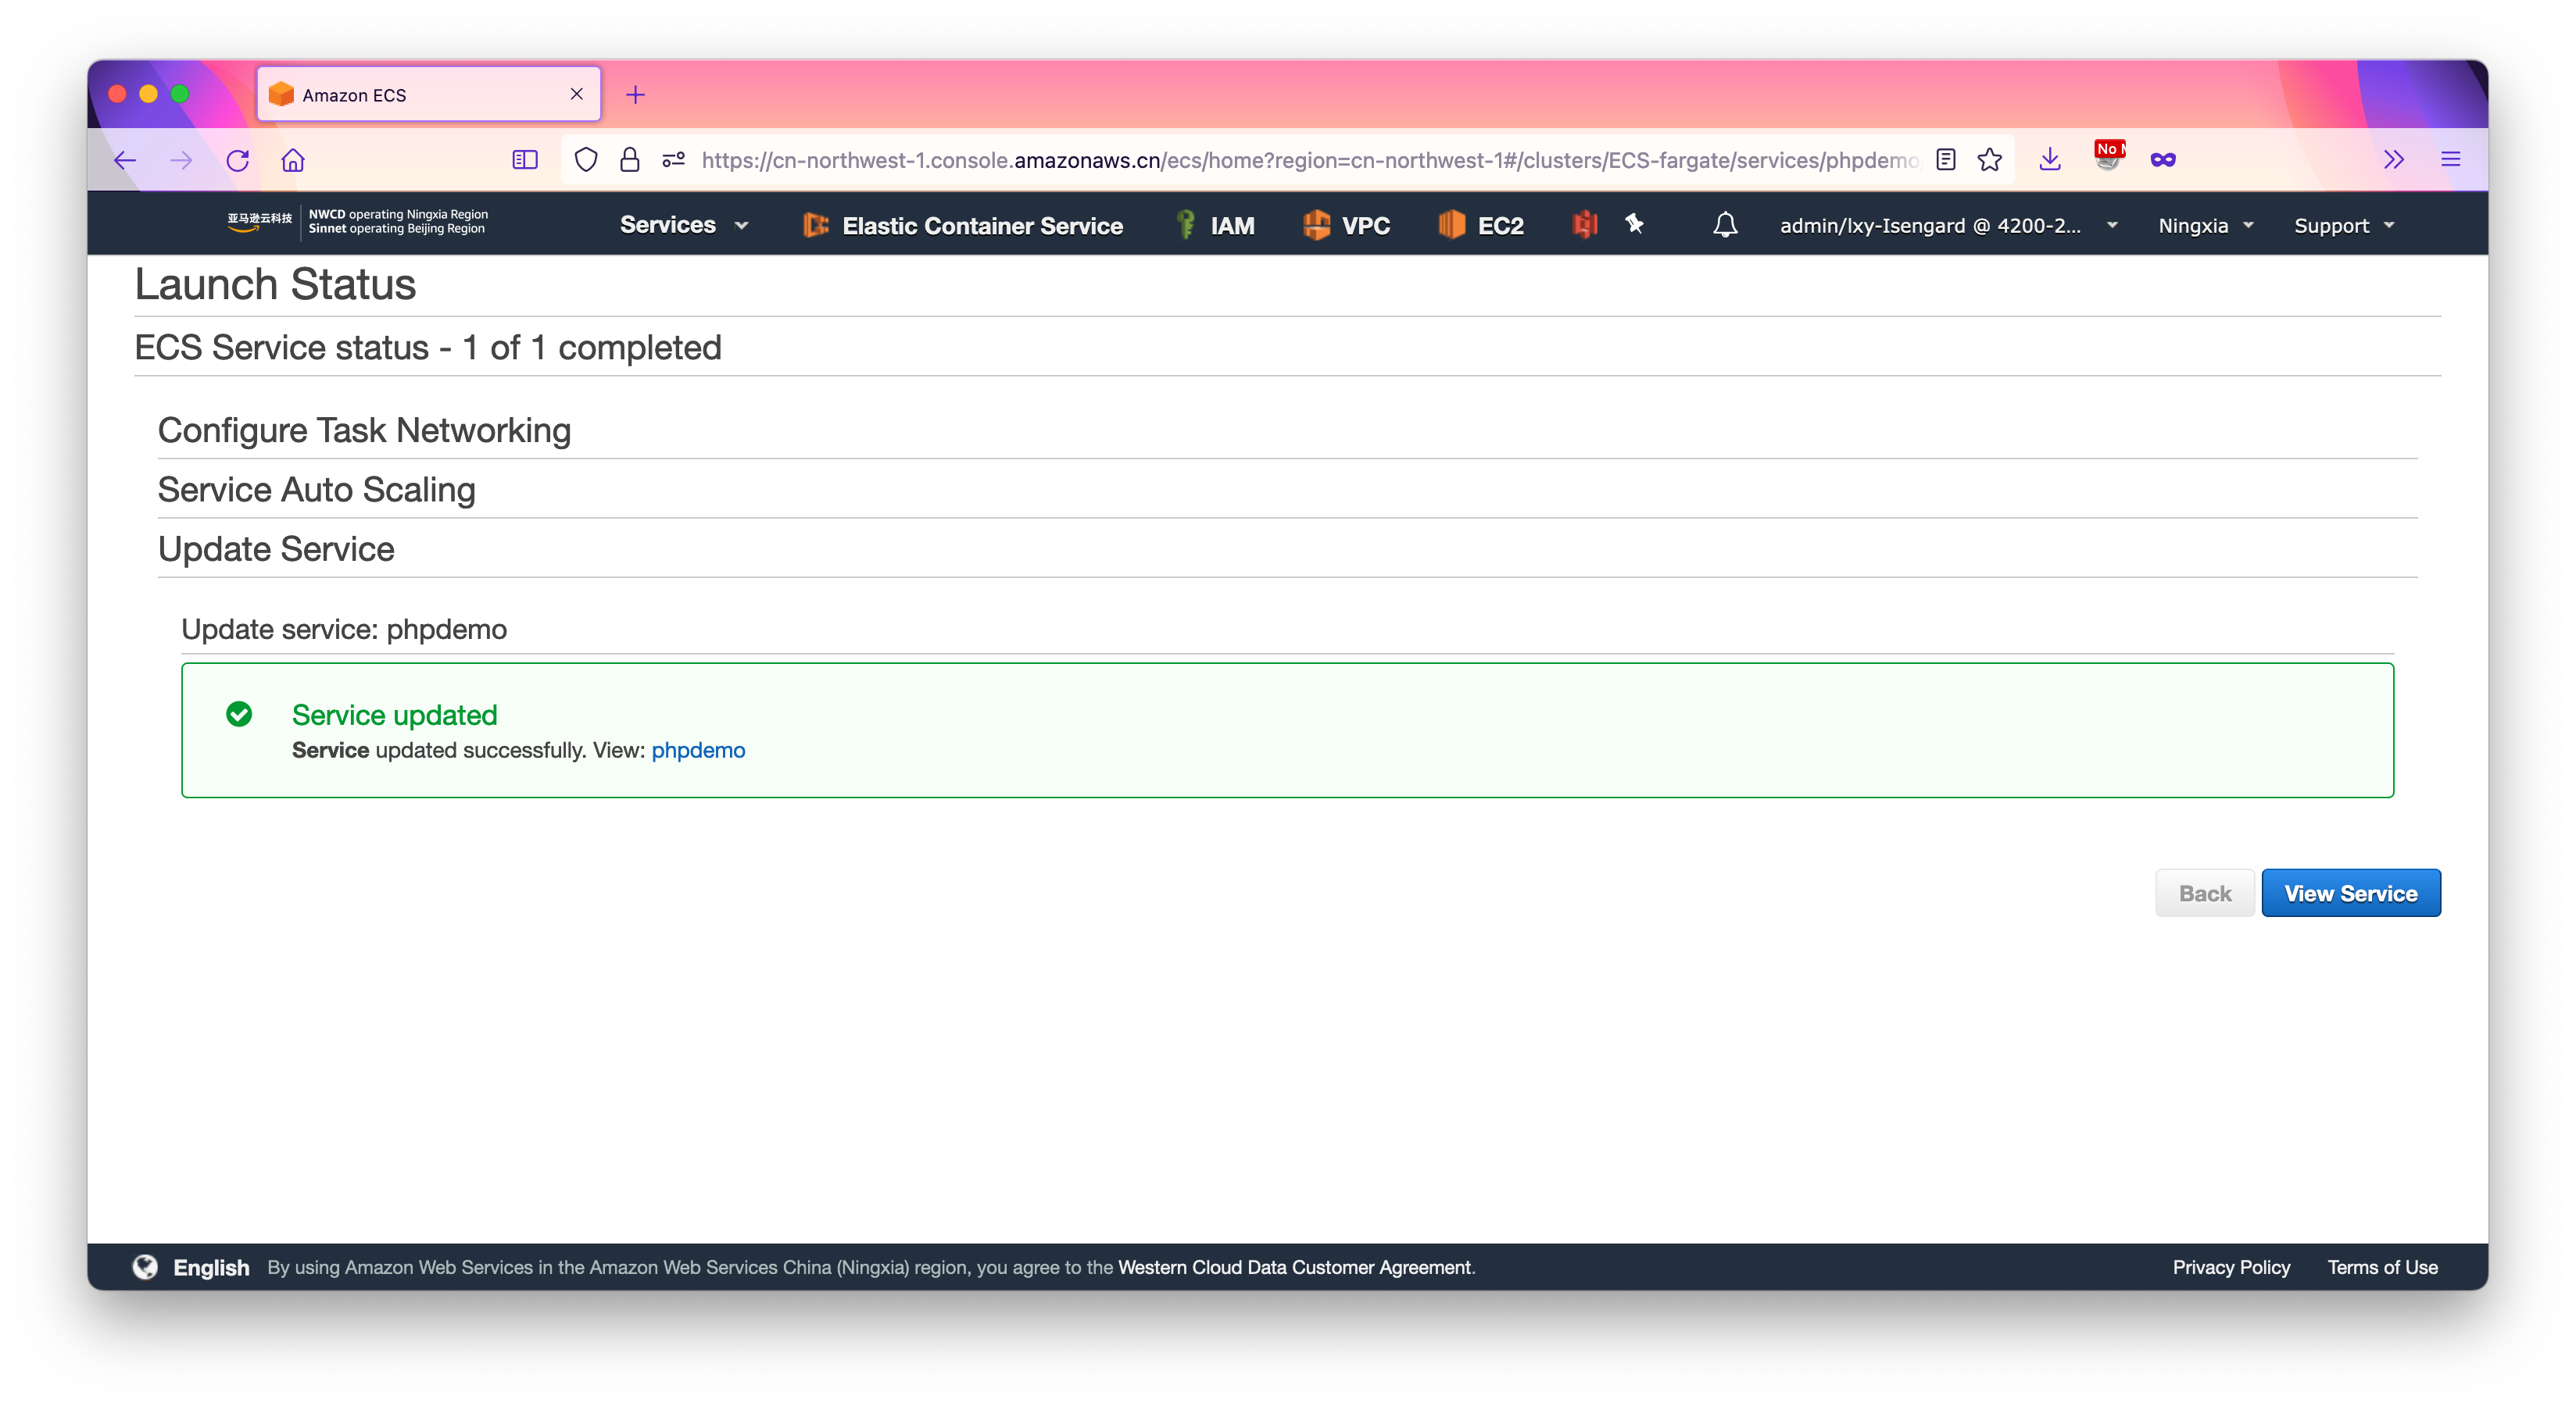The width and height of the screenshot is (2576, 1406).
Task: Click 'Update service: phpdemo' text
Action: (344, 630)
